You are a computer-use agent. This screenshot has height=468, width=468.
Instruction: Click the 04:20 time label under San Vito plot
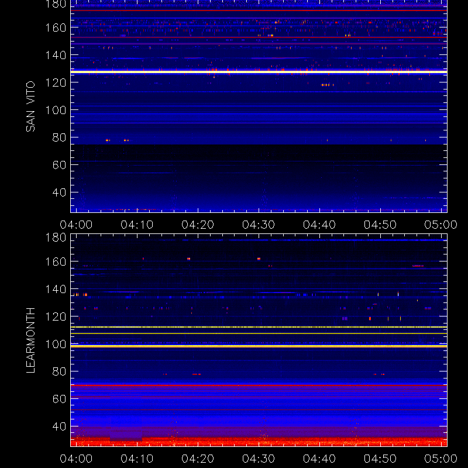tap(198, 225)
